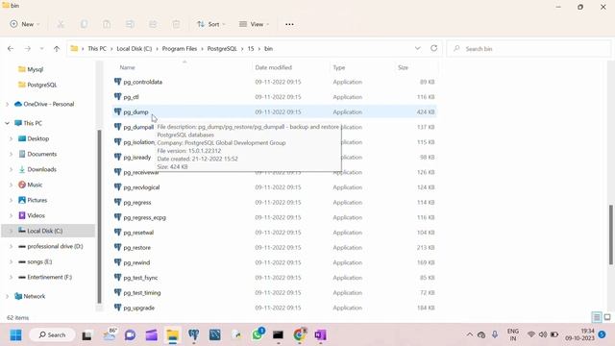Viewport: 615px width, 346px height.
Task: Click the Forward navigation arrow
Action: click(28, 49)
